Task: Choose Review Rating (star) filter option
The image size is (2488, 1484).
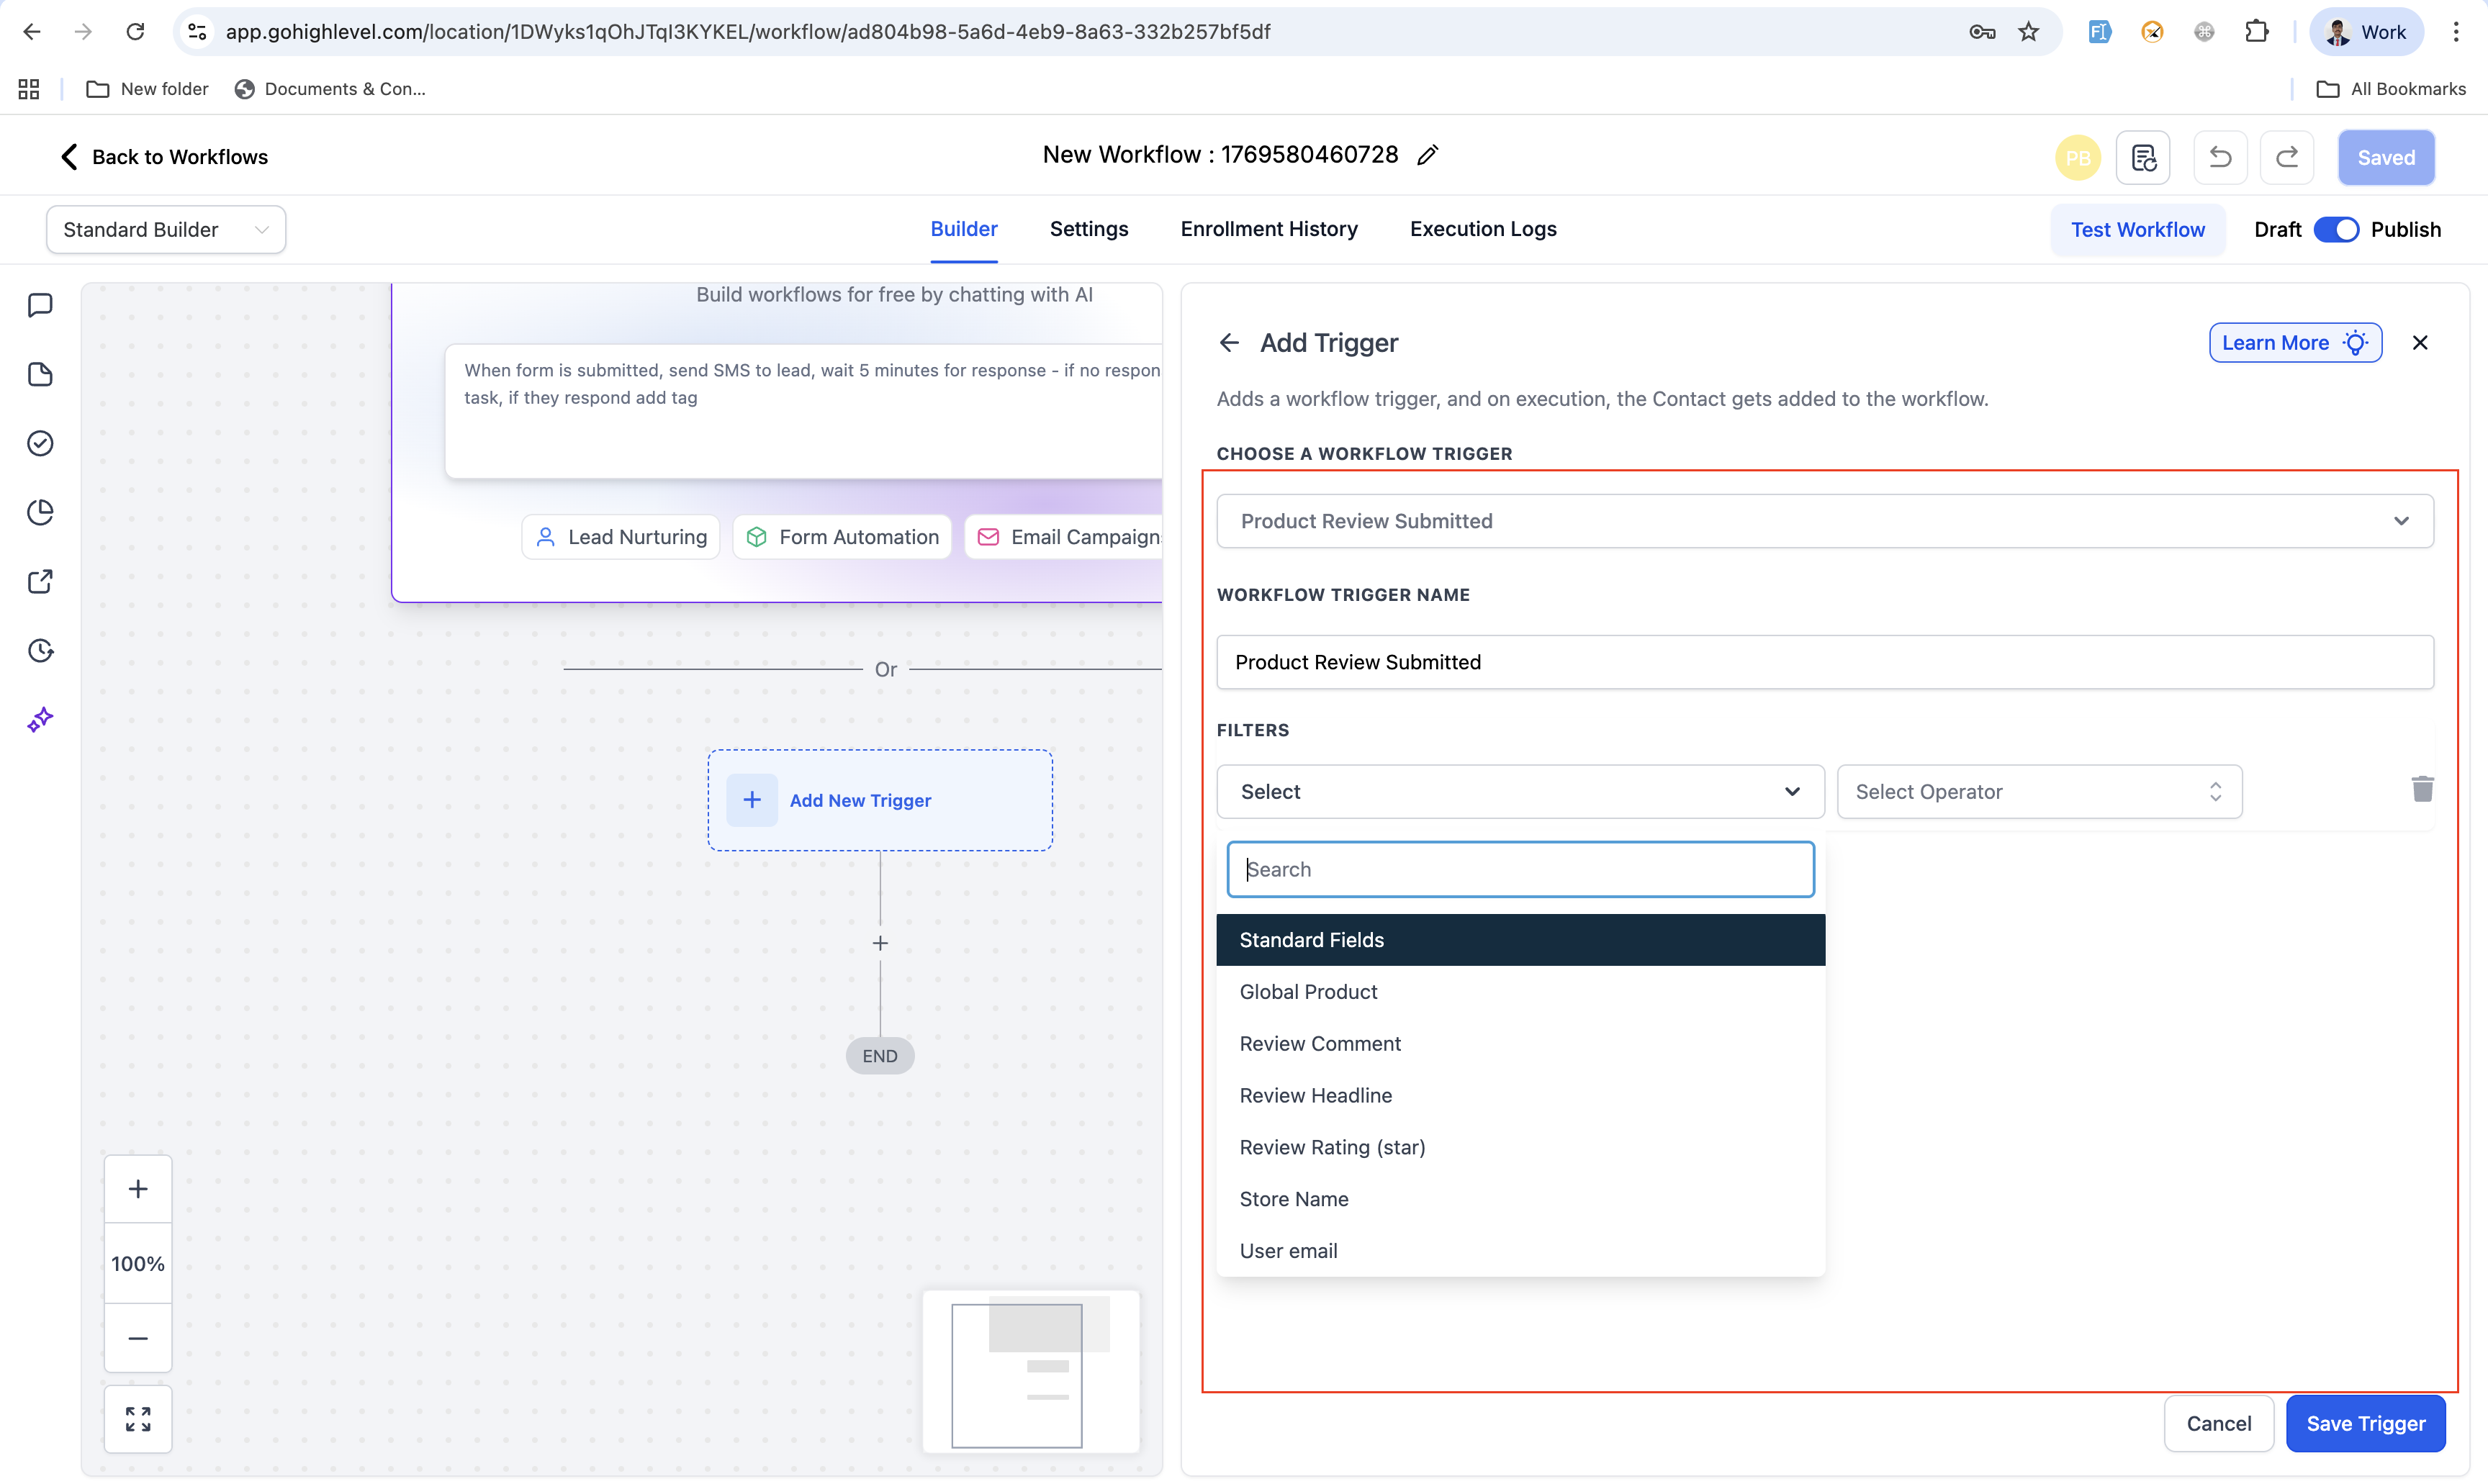Action: [1332, 1147]
